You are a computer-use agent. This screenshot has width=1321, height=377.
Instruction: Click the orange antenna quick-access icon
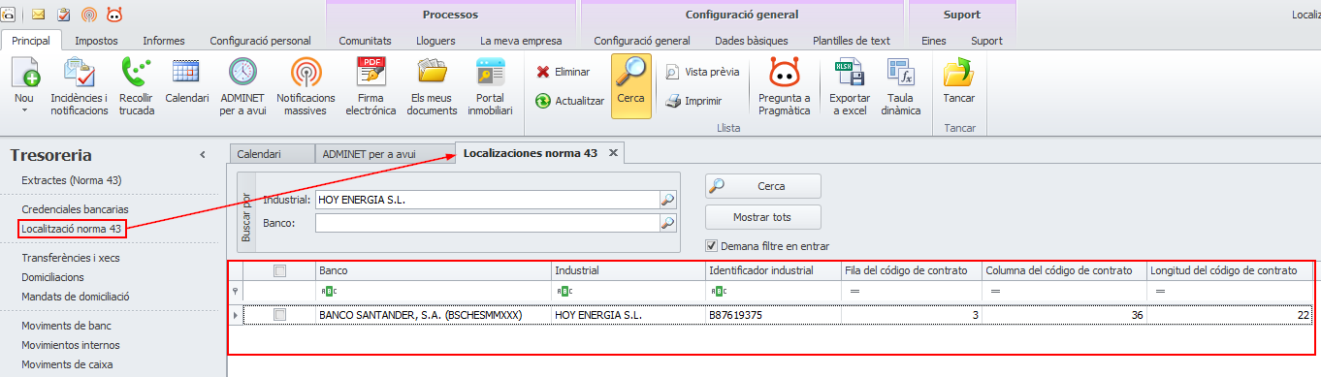[x=89, y=15]
